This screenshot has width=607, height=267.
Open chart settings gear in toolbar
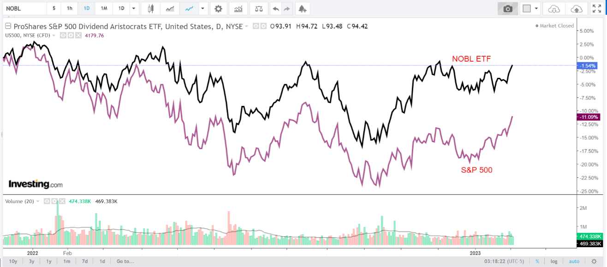click(x=218, y=8)
